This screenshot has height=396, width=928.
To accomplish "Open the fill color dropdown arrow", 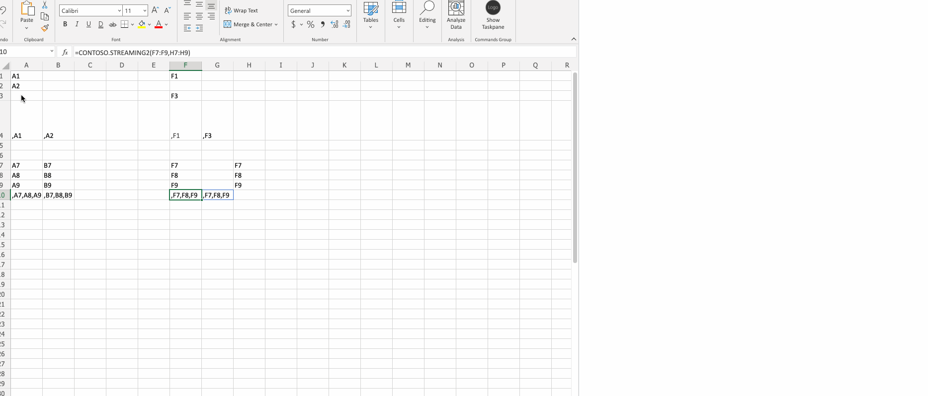I will point(149,24).
